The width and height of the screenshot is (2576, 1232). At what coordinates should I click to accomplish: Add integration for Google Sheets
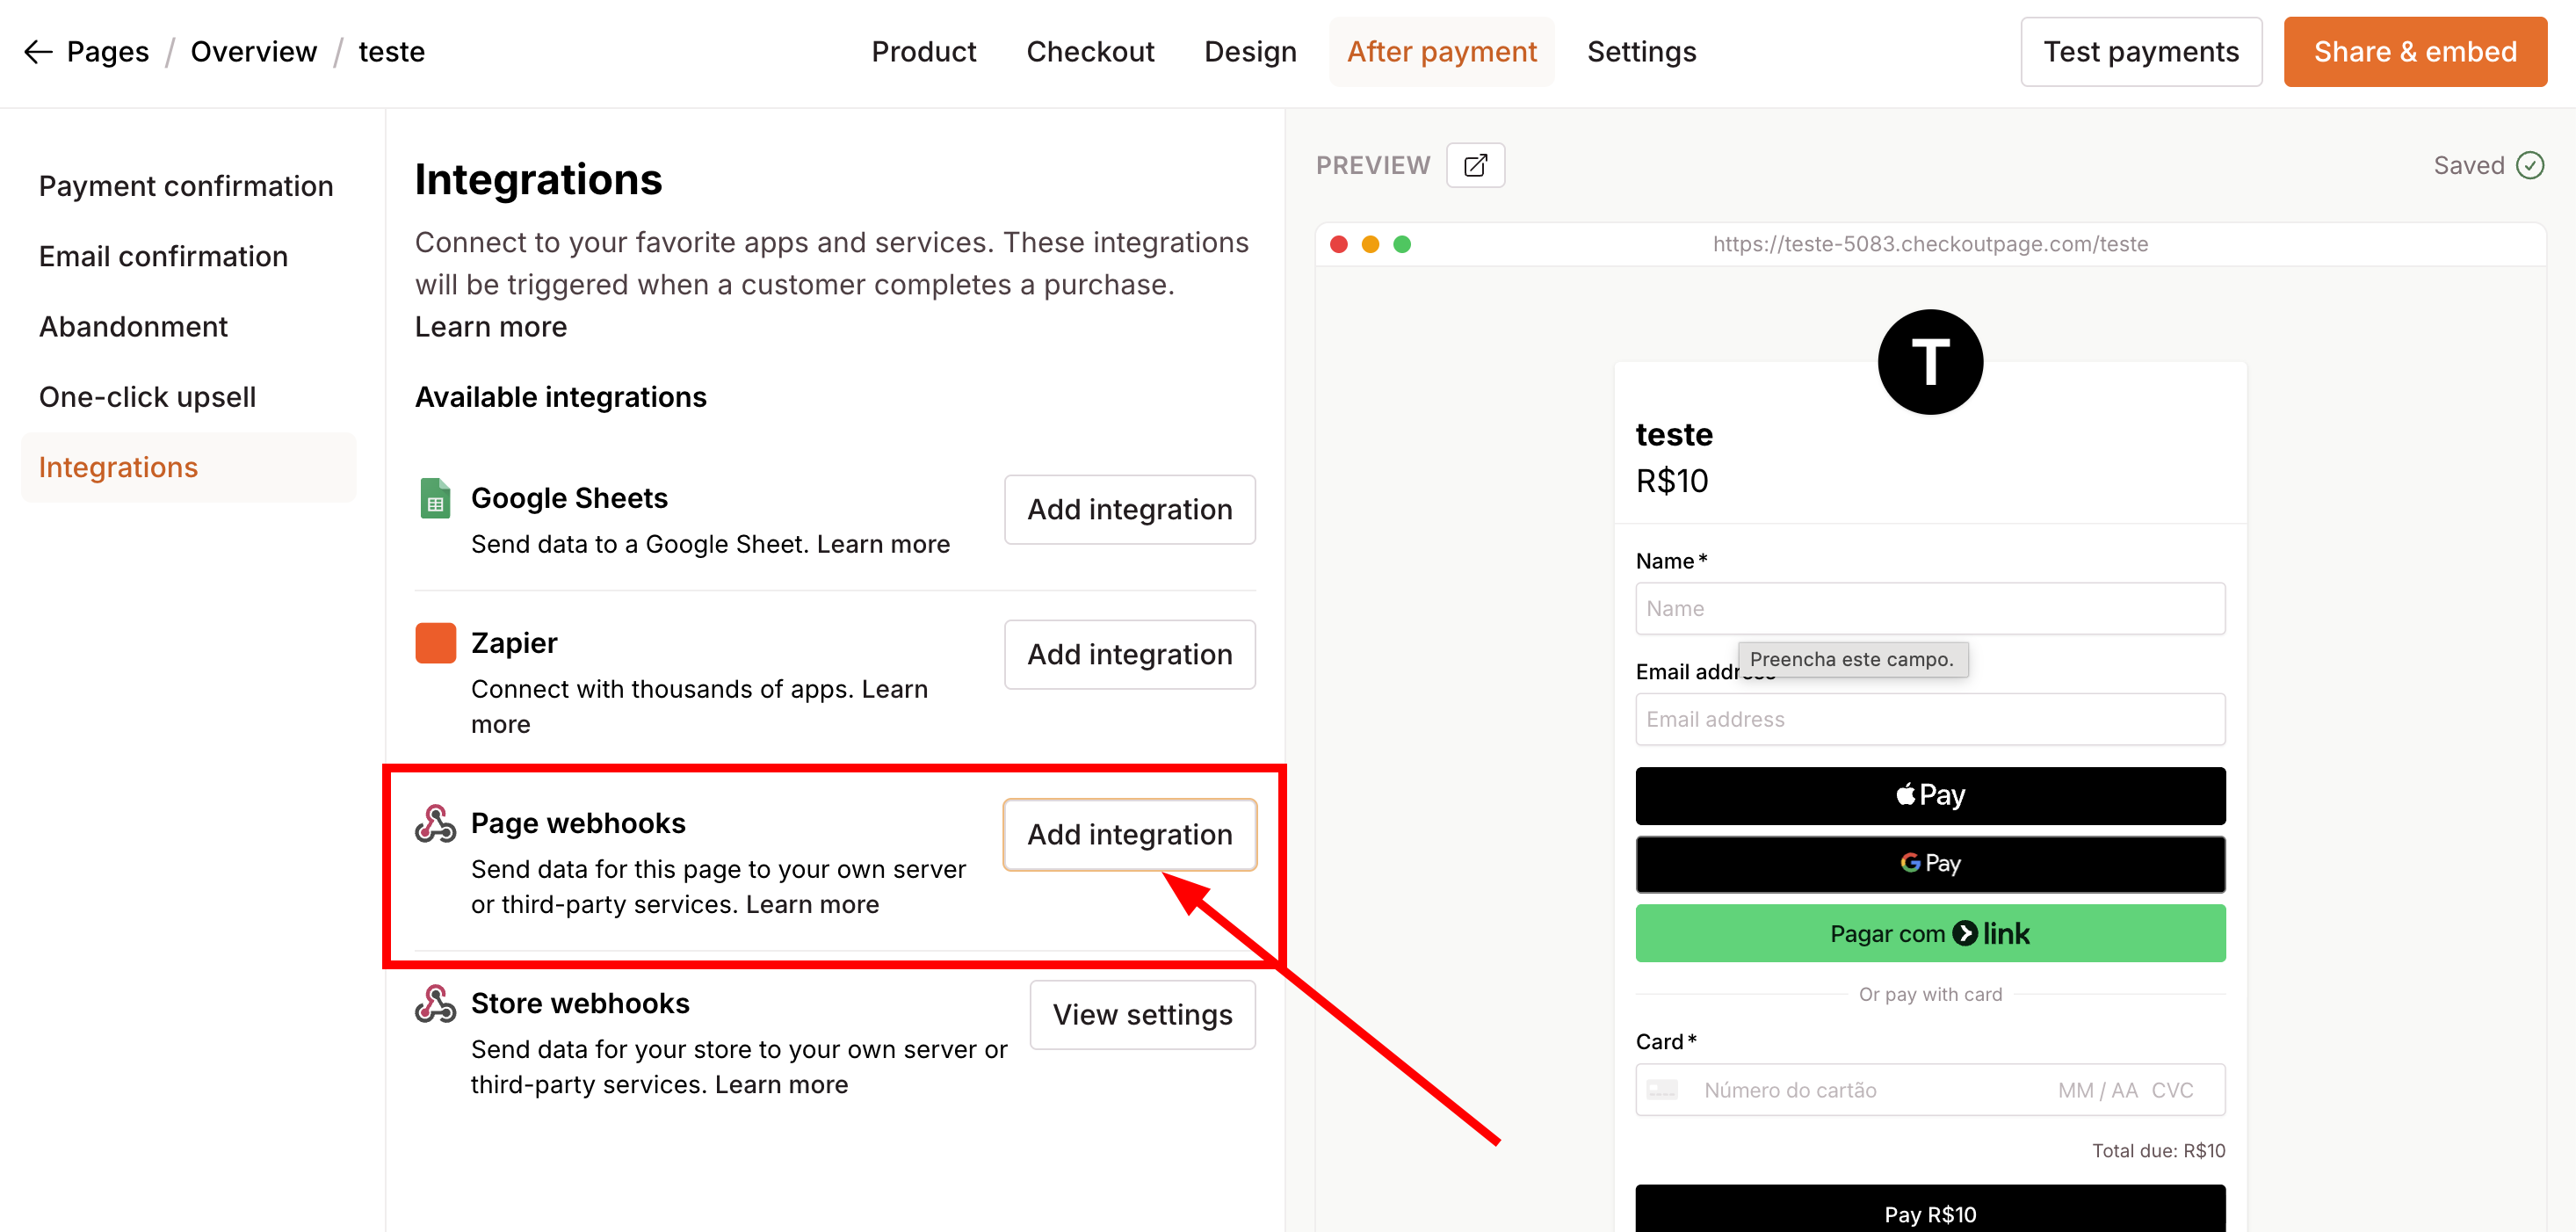tap(1129, 509)
